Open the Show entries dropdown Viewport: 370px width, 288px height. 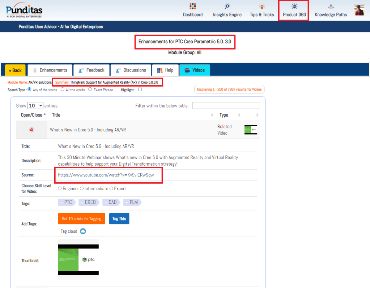(x=35, y=106)
